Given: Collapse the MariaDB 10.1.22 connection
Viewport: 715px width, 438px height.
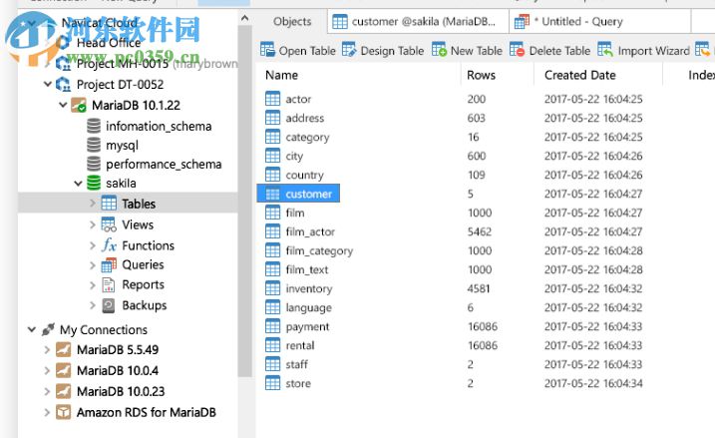Looking at the screenshot, I should click(63, 105).
